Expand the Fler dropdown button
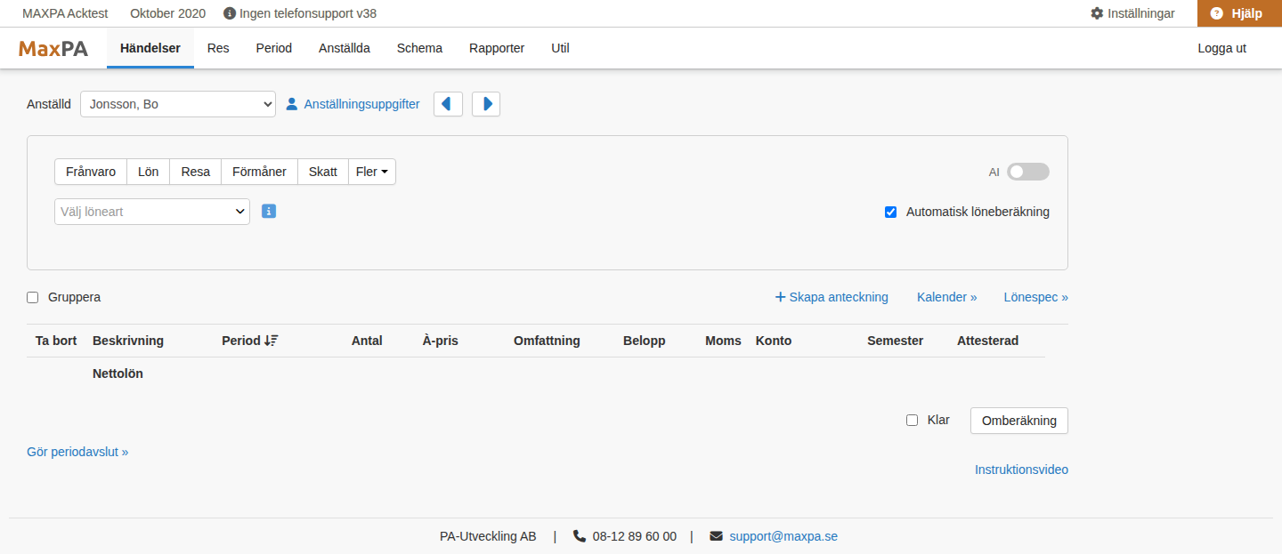 [372, 172]
